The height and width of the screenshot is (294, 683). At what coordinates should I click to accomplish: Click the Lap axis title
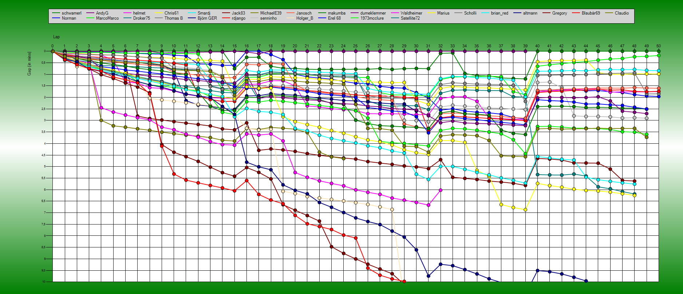point(56,37)
